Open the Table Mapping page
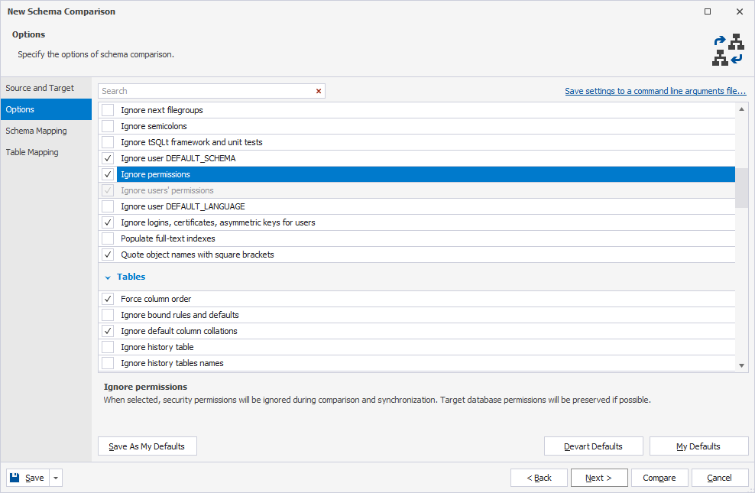Viewport: 755px width, 493px height. pos(31,152)
